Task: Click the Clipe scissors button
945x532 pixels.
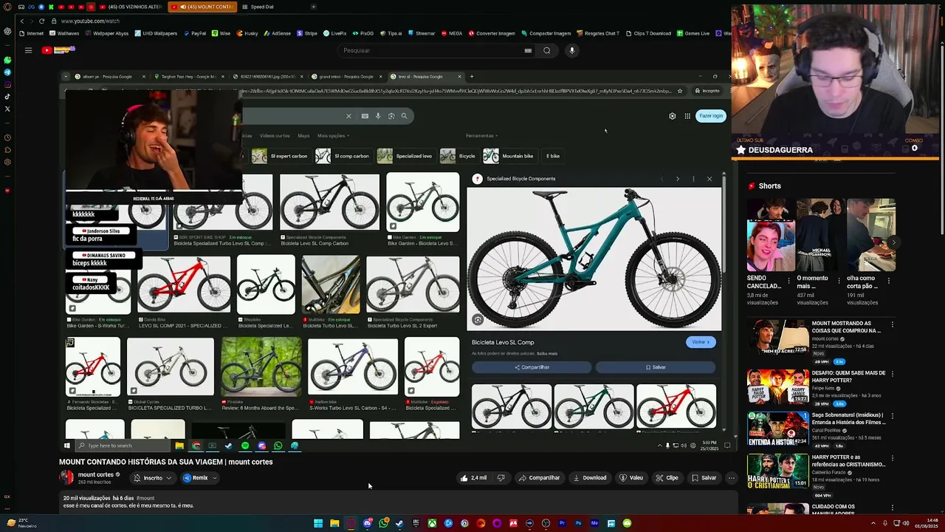Action: [x=667, y=478]
